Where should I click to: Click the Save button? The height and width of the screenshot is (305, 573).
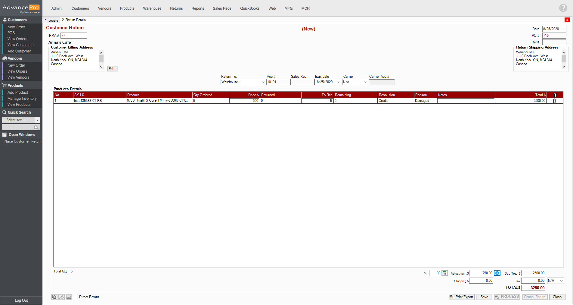[484, 297]
